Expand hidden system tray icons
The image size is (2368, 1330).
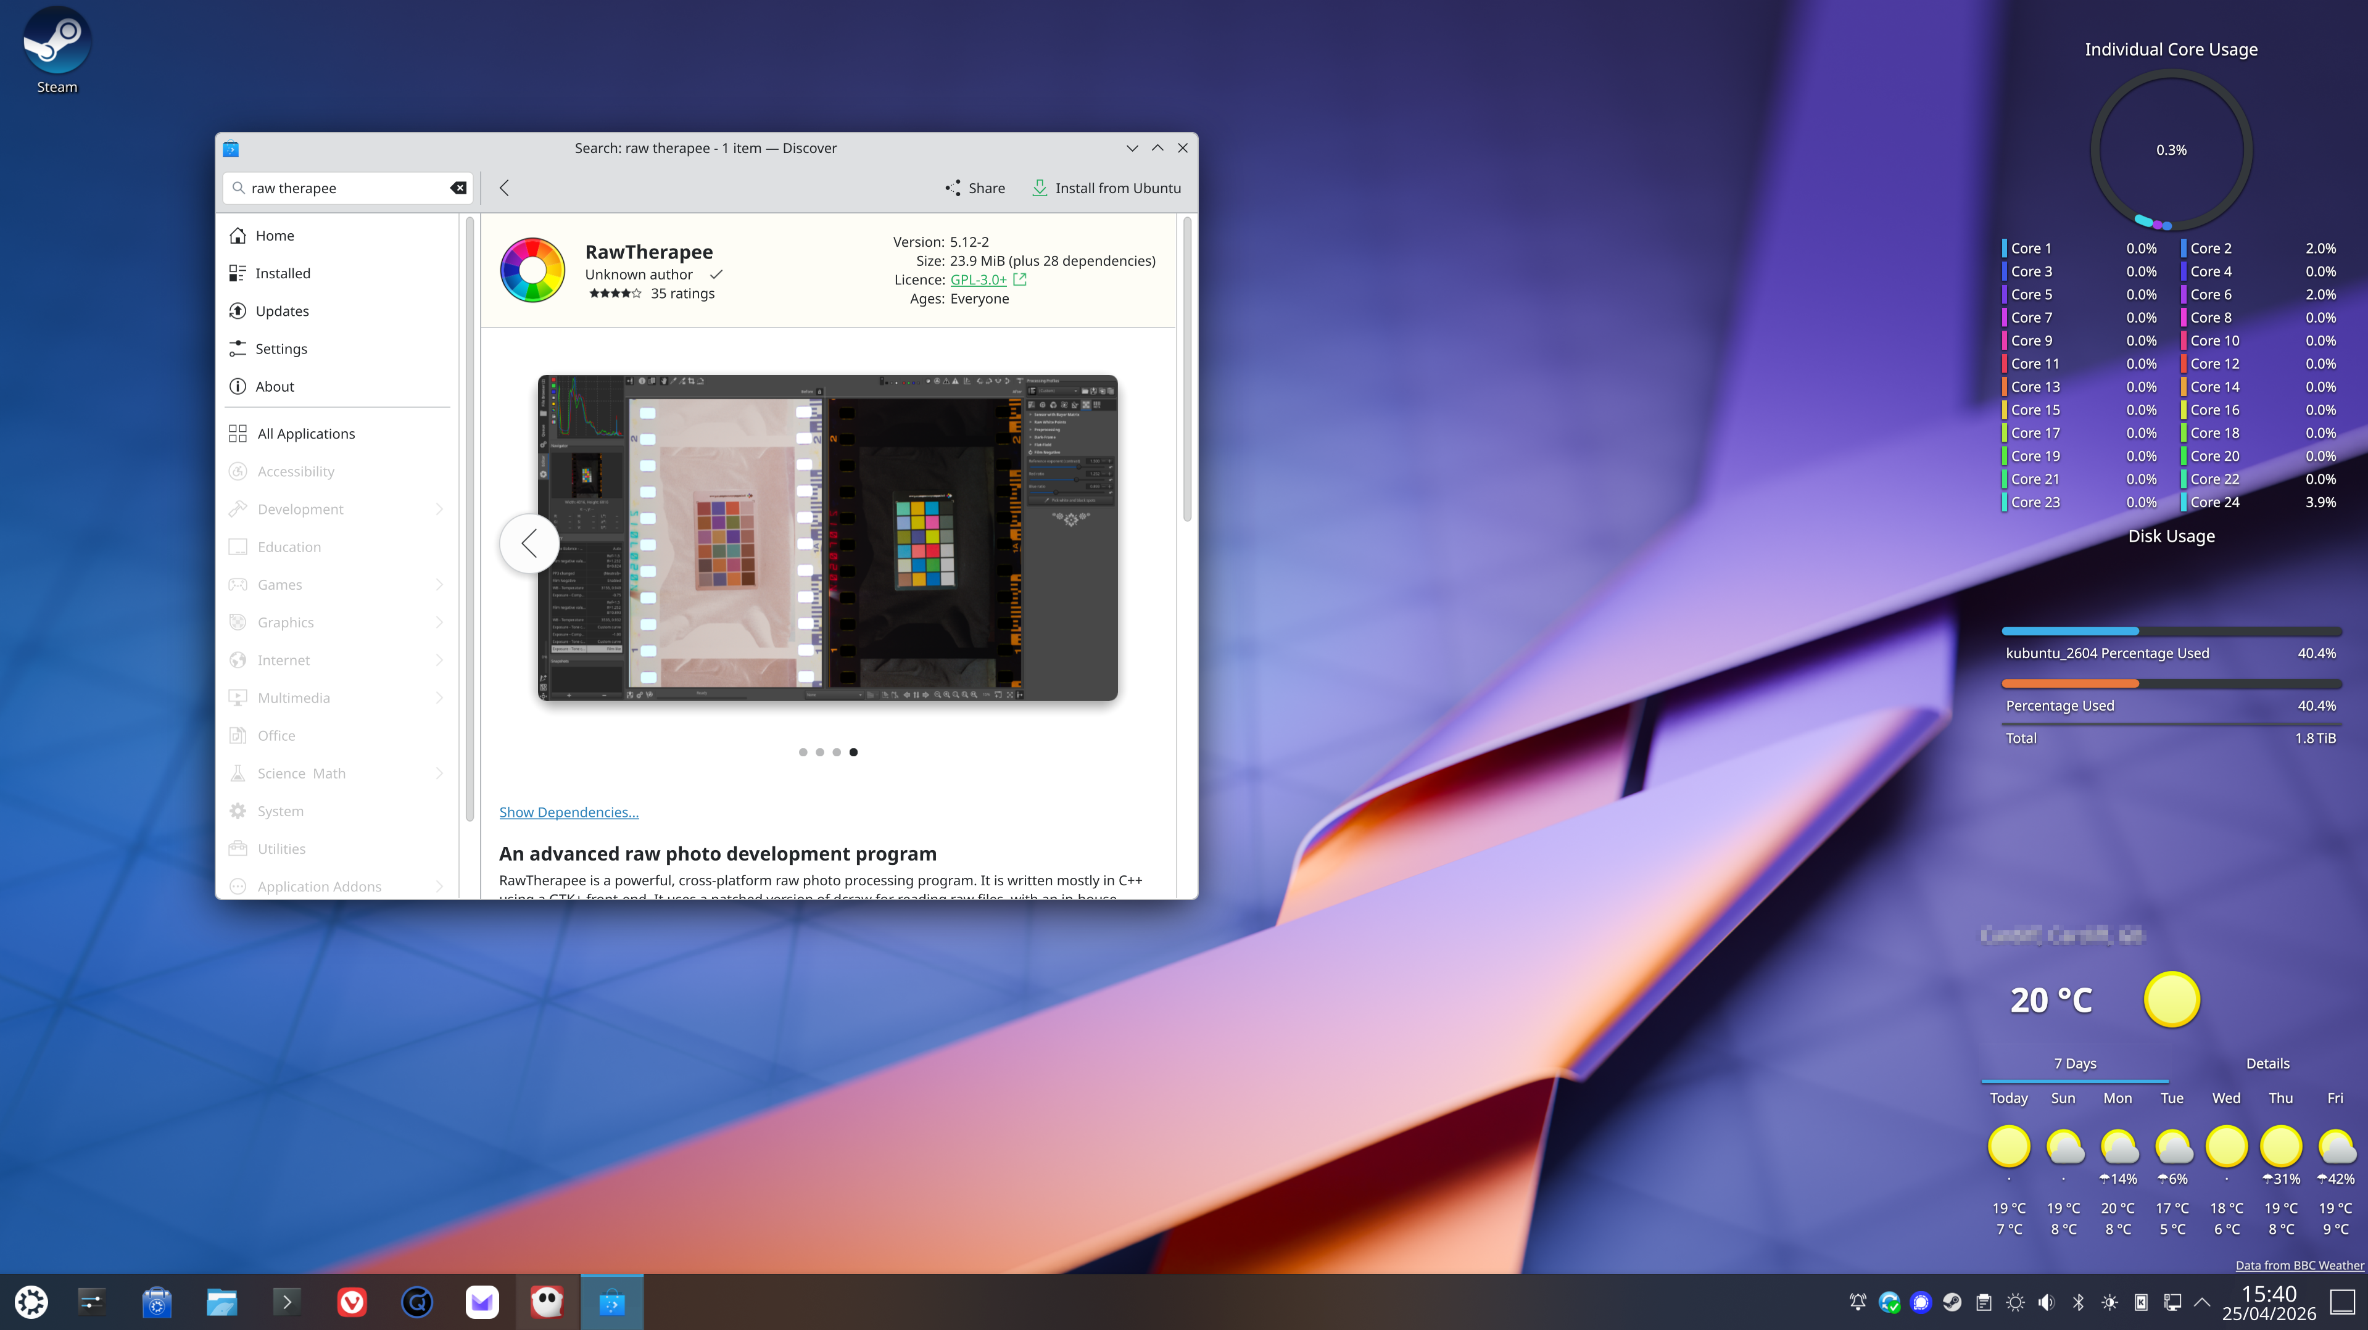[x=2201, y=1302]
